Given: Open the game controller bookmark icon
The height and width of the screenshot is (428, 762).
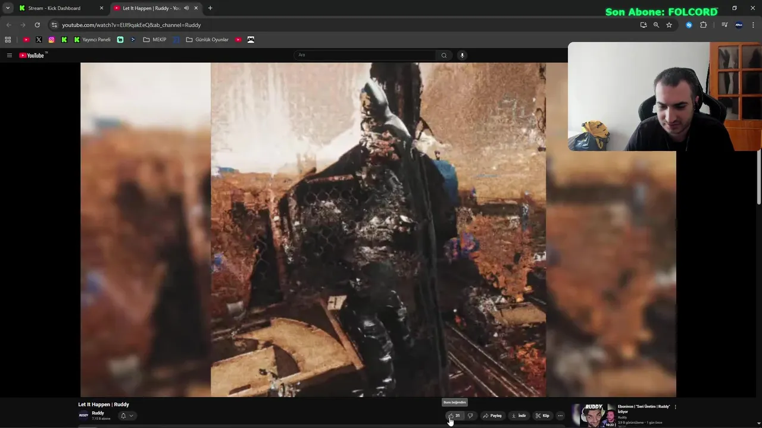Looking at the screenshot, I should [251, 40].
